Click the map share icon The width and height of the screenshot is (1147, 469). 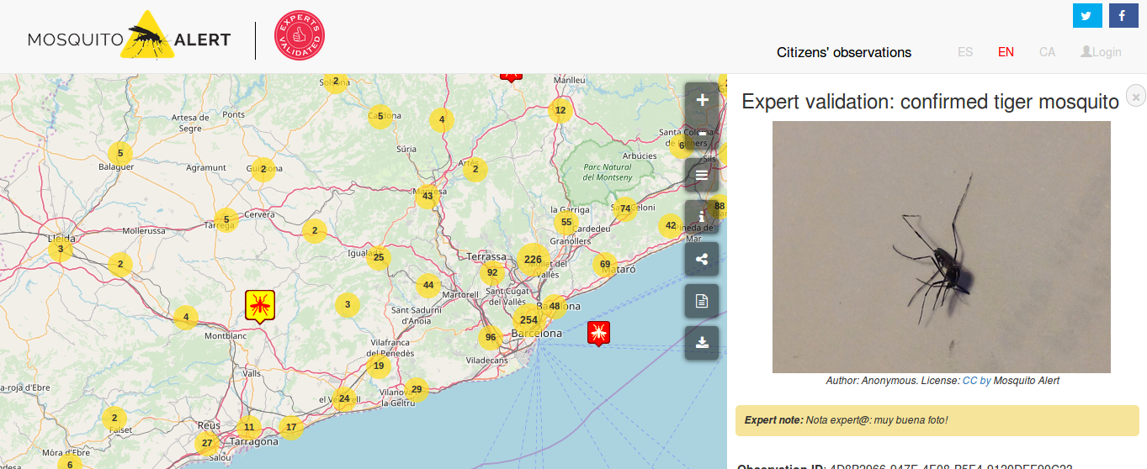click(x=702, y=259)
